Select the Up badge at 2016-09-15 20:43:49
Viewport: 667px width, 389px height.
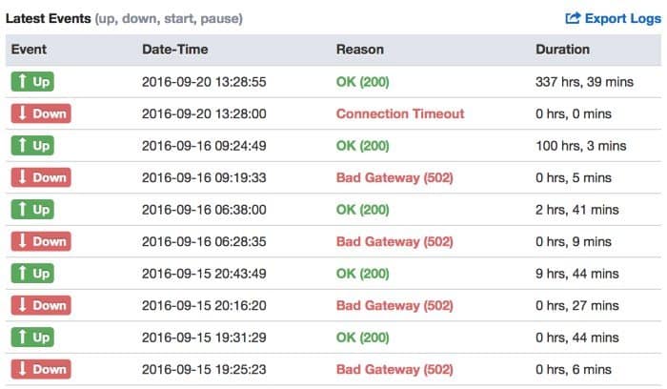pyautogui.click(x=31, y=274)
